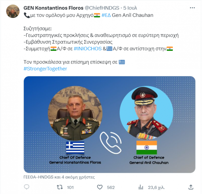Open General Anil Chauhan portrait in image
Viewport: 202px width, 194px height.
coord(146,113)
